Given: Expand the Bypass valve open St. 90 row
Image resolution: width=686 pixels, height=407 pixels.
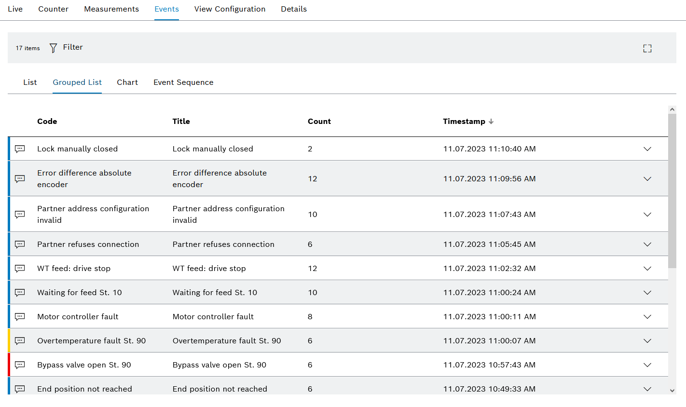Looking at the screenshot, I should click(x=647, y=365).
